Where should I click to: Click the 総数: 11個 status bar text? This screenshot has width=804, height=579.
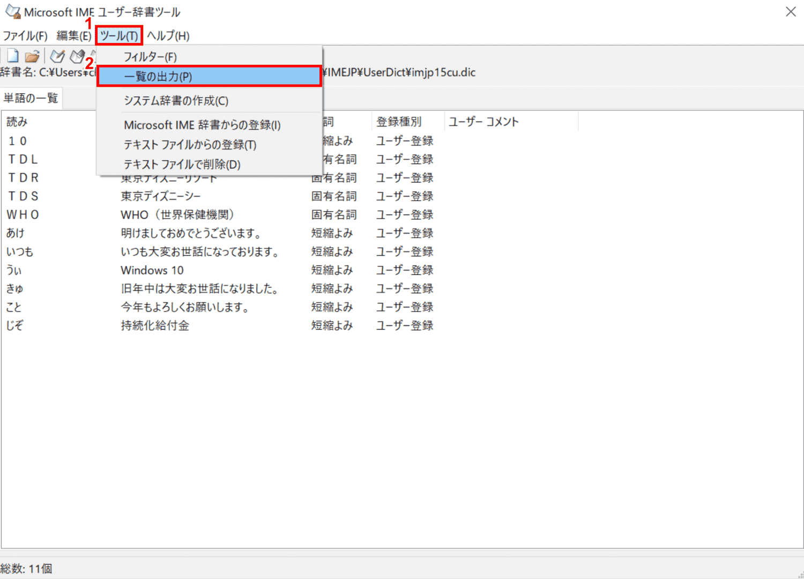26,569
